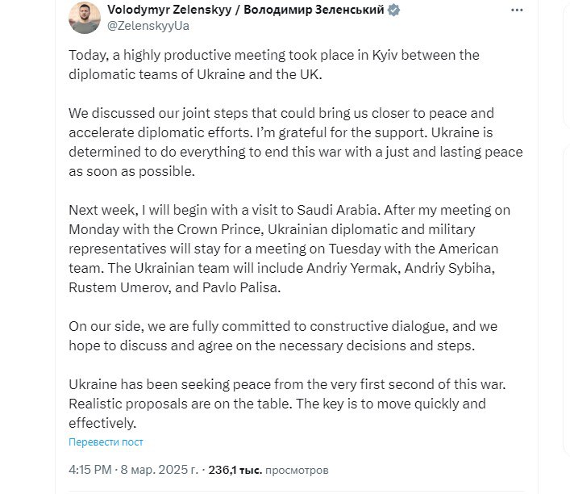Click the word "просмотров" beside the view count
This screenshot has width=570, height=494.
pyautogui.click(x=297, y=469)
